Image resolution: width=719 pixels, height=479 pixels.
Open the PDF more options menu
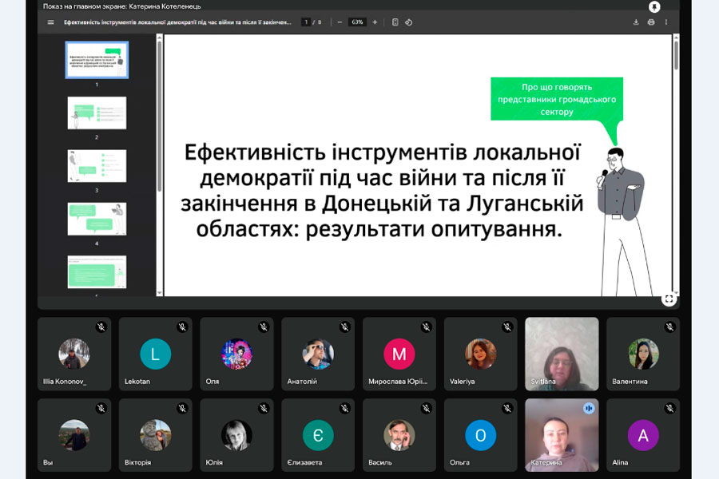(x=666, y=22)
